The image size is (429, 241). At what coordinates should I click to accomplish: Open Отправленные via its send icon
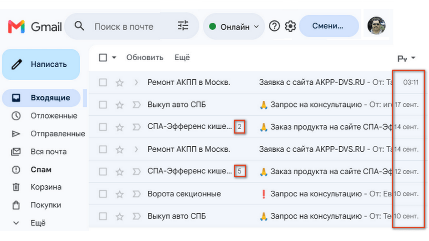(16, 134)
